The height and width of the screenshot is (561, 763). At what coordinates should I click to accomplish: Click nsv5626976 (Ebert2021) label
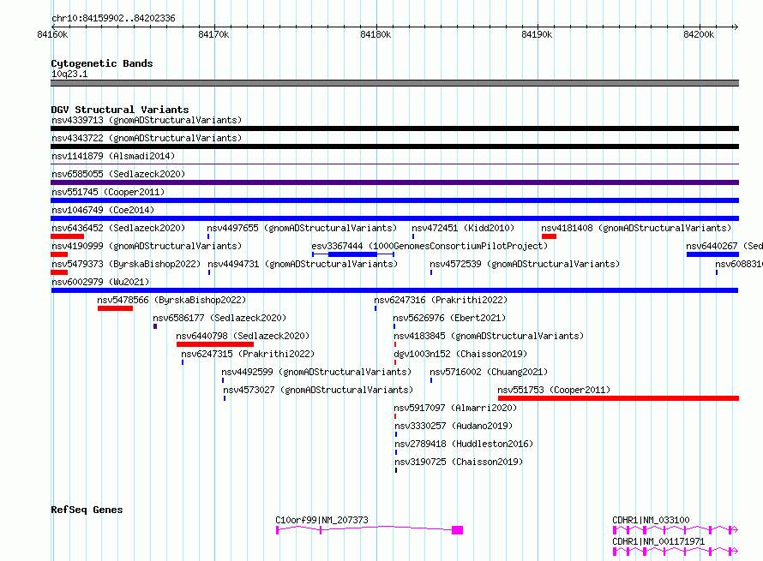[x=449, y=318]
